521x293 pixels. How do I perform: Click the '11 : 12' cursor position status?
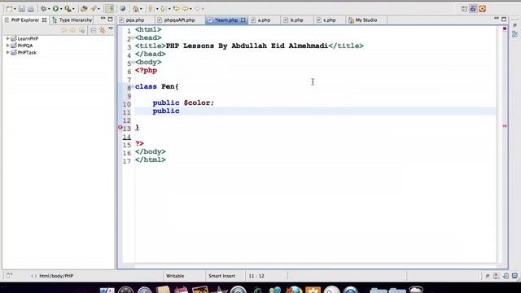click(x=256, y=276)
